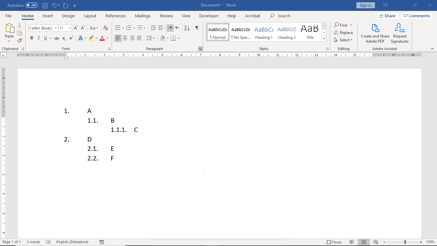Open the font name dropdown
This screenshot has height=246, width=437.
point(56,28)
